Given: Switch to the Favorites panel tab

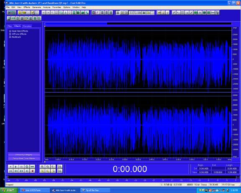Looking at the screenshot, I should pyautogui.click(x=27, y=26).
